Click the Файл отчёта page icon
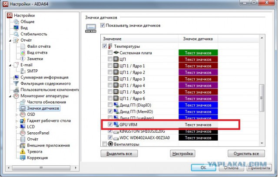This screenshot has height=177, width=278. (x=23, y=46)
